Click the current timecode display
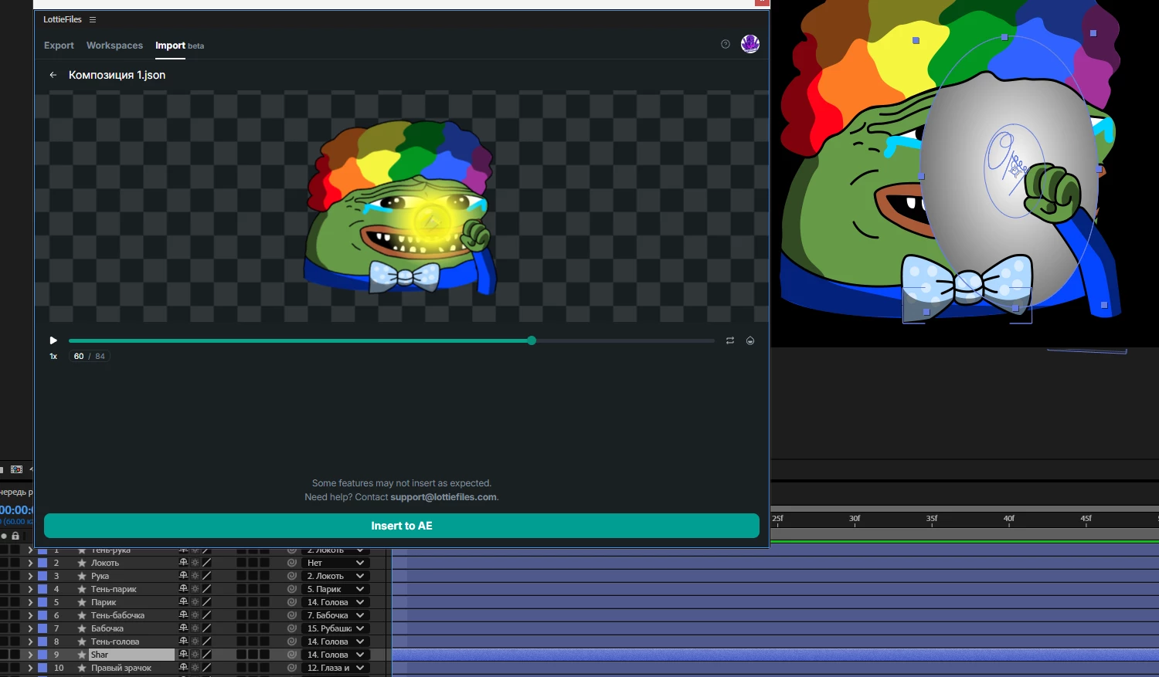The width and height of the screenshot is (1159, 677). click(x=16, y=510)
